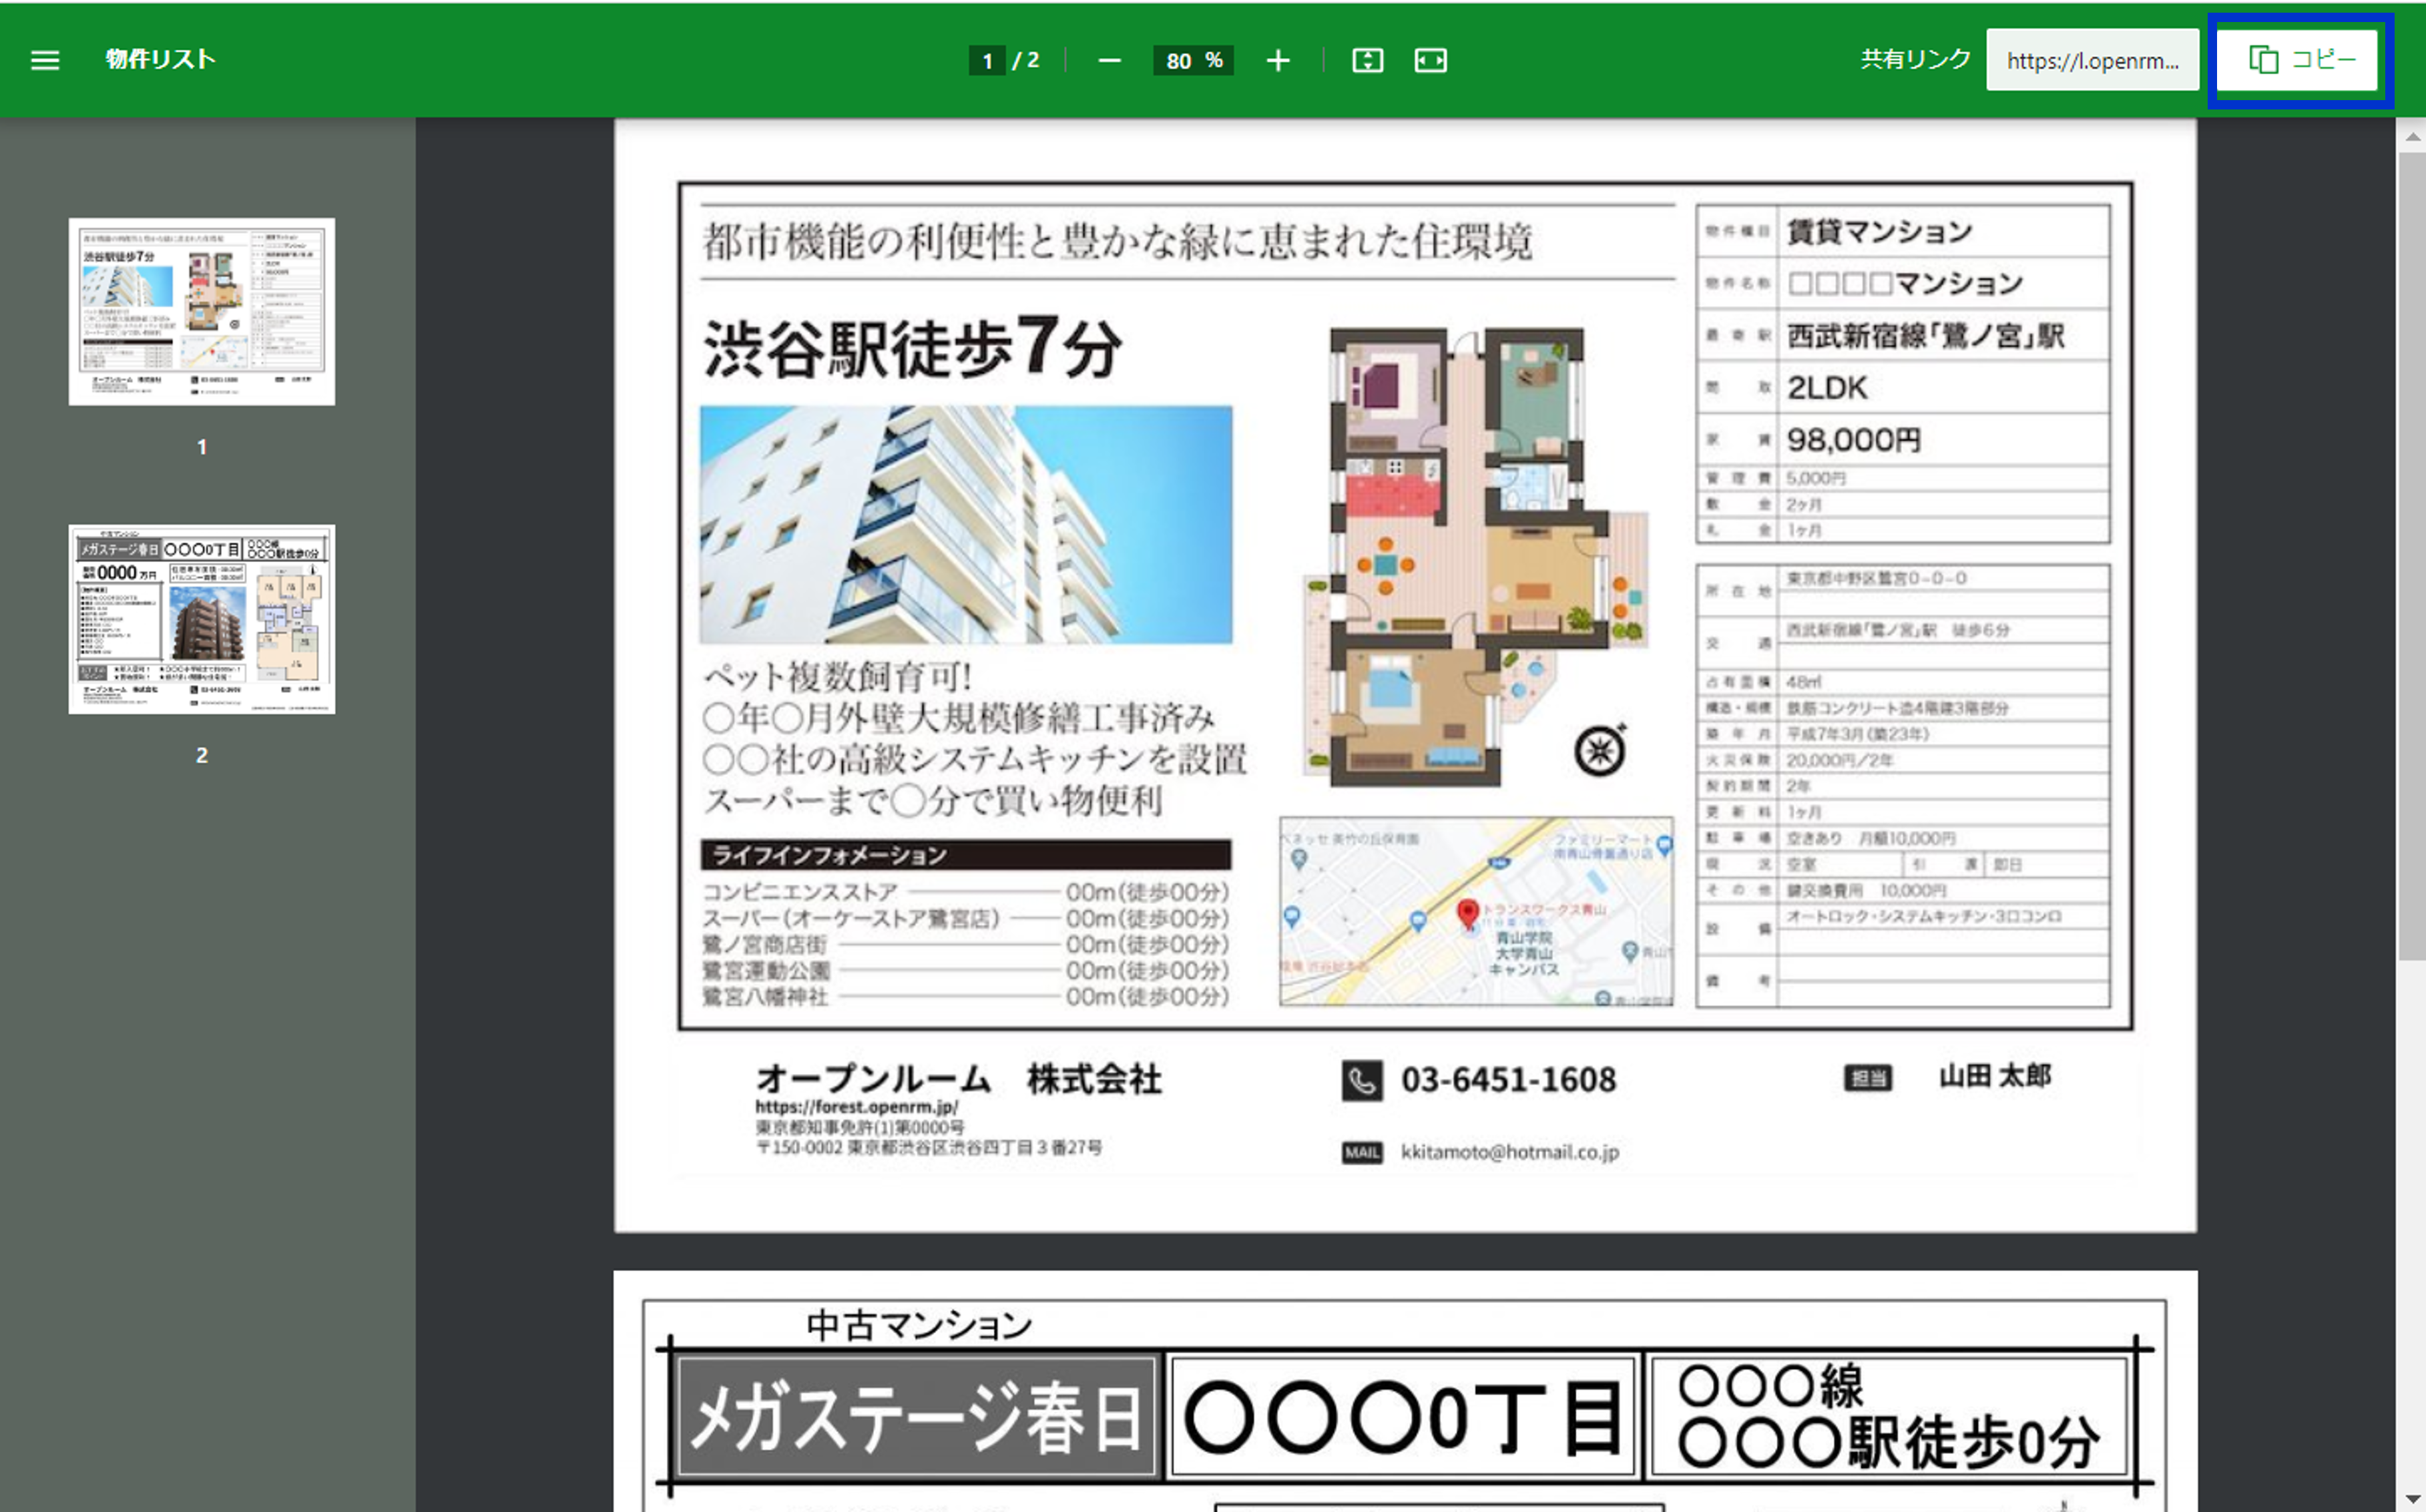This screenshot has width=2426, height=1512.
Task: Zoom in using the plus icon
Action: [x=1277, y=60]
